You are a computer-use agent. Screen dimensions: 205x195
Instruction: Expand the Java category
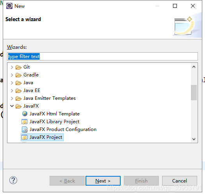[12, 83]
